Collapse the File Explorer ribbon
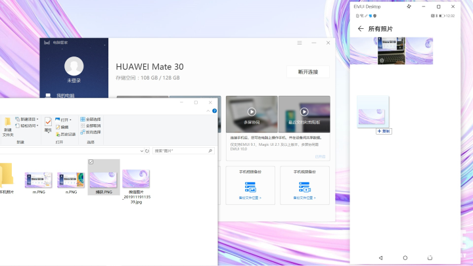473x266 pixels. click(x=208, y=111)
